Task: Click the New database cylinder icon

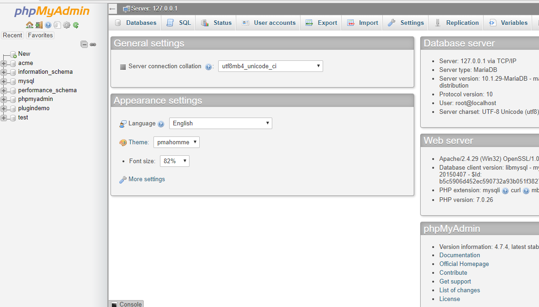Action: 13,54
